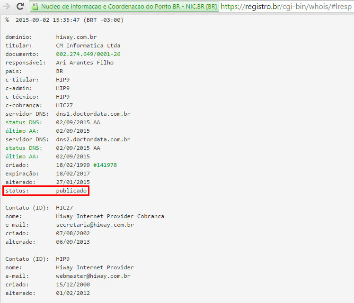Click the HIC27 alterado date 06/09/2013
Screen dimensions: 354x303
pyautogui.click(x=73, y=242)
